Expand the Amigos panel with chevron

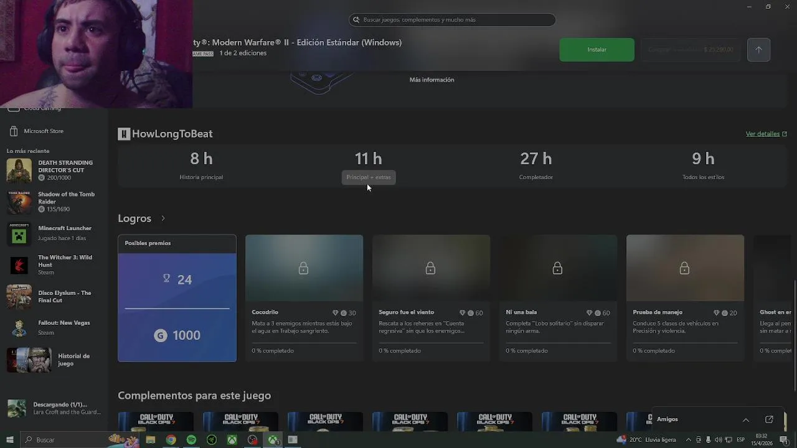click(745, 419)
